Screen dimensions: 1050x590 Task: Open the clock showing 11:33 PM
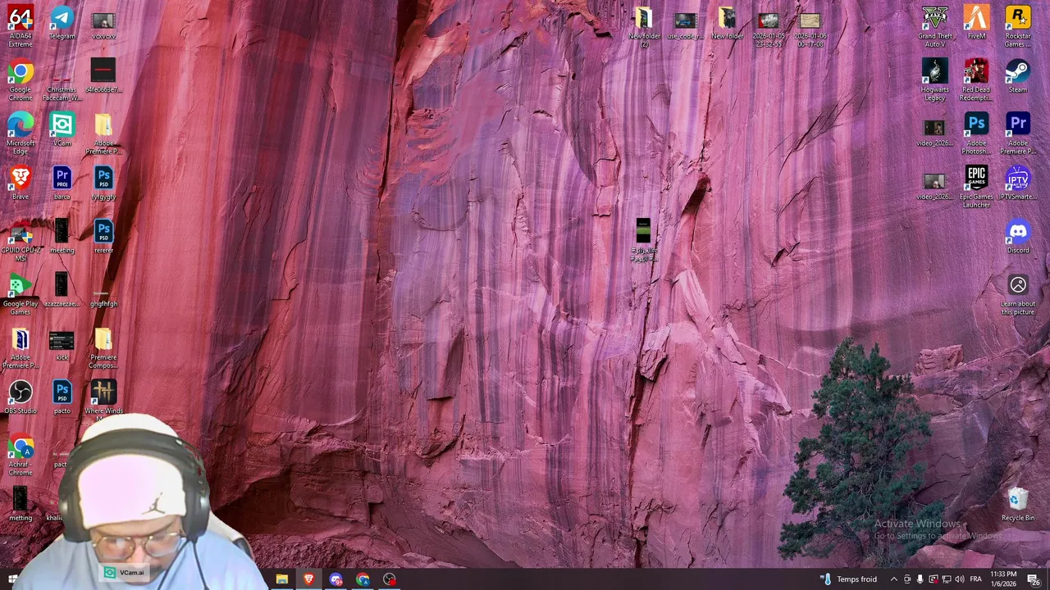tap(1004, 579)
